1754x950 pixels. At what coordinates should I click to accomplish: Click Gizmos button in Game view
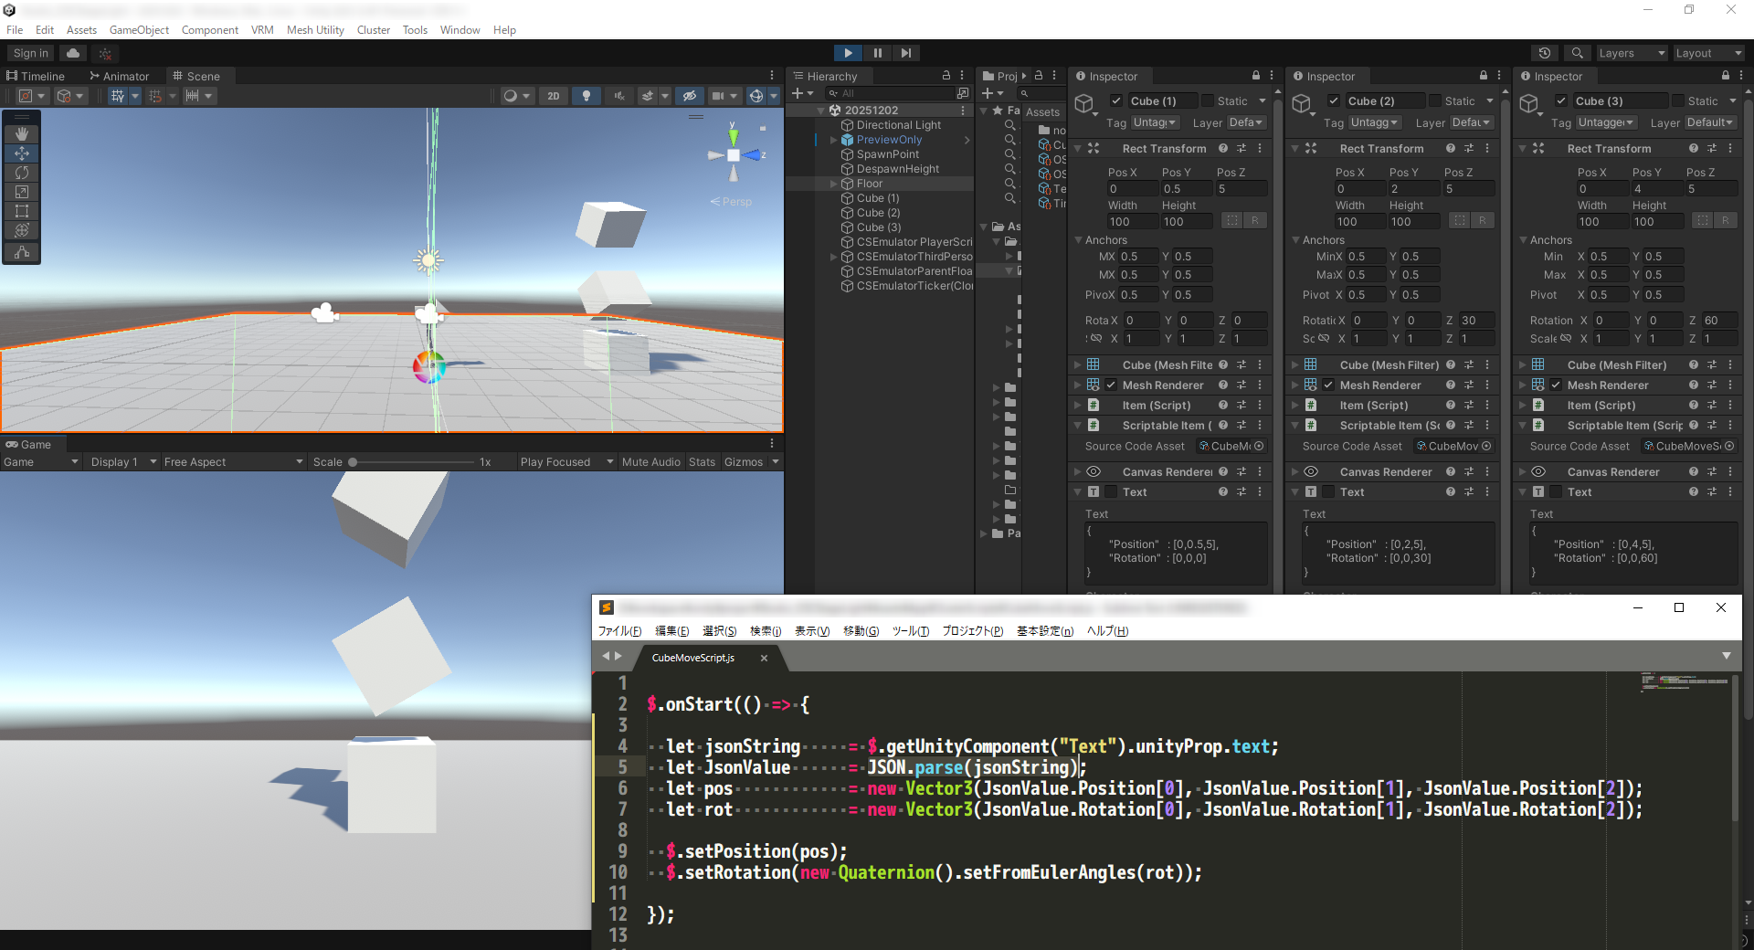pos(744,462)
